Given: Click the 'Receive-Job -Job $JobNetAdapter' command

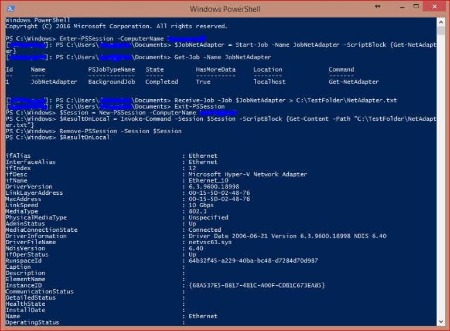Looking at the screenshot, I should pos(230,100).
